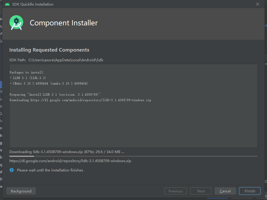Click the 'Packages to install:' log line
267x200 pixels.
(x=27, y=72)
